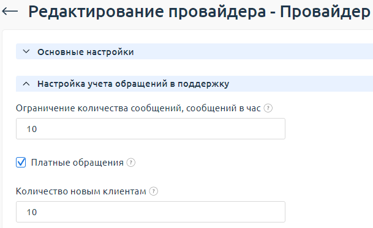Collapse support settings section using up chevron
The width and height of the screenshot is (373, 228).
point(26,84)
